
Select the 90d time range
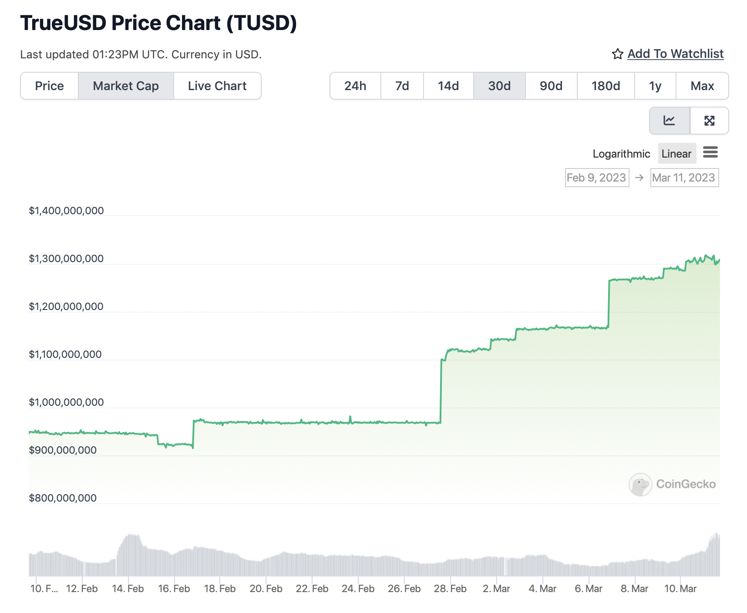point(551,86)
